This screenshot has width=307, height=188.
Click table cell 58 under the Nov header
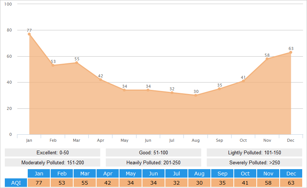tap(268, 183)
